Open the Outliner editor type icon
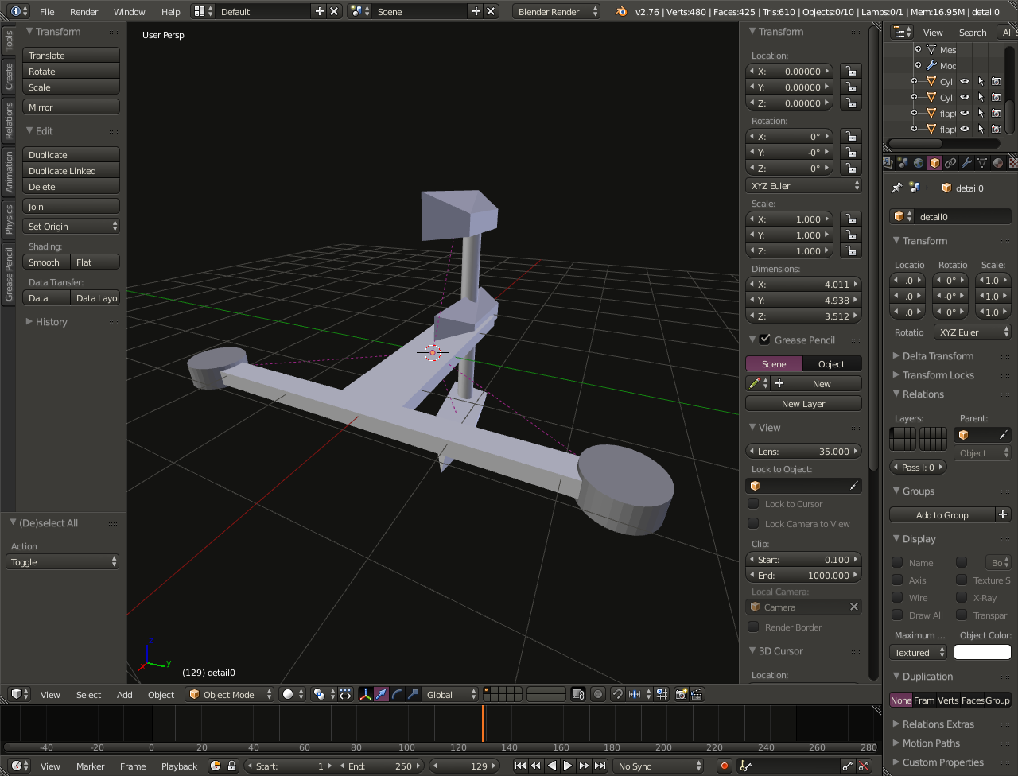Viewport: 1018px width, 776px height. [x=902, y=32]
